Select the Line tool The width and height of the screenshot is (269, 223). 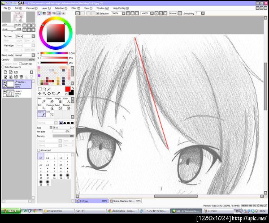point(50,114)
